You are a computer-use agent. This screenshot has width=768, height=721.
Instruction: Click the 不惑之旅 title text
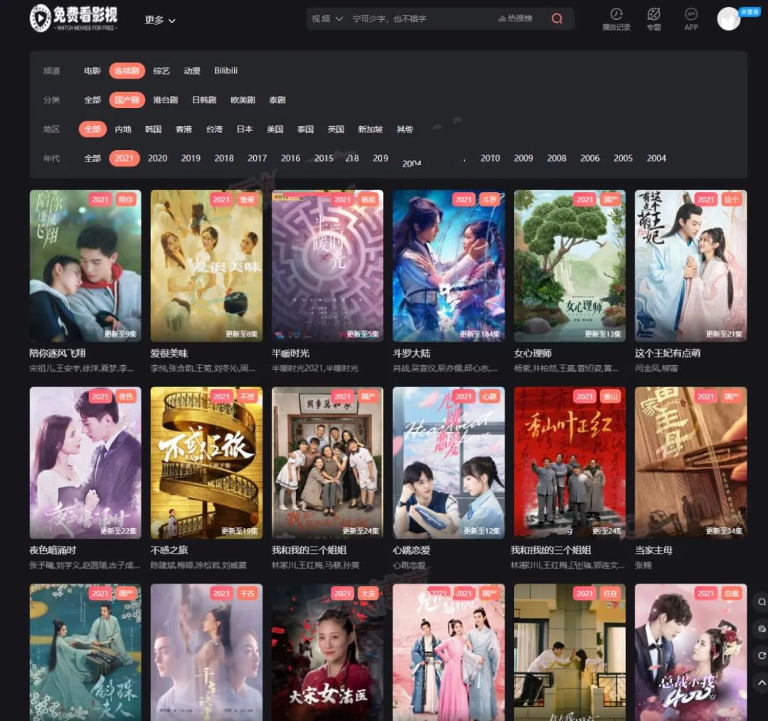[x=169, y=550]
